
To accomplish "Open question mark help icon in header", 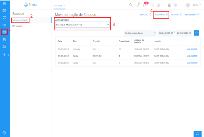I will coord(158,5).
